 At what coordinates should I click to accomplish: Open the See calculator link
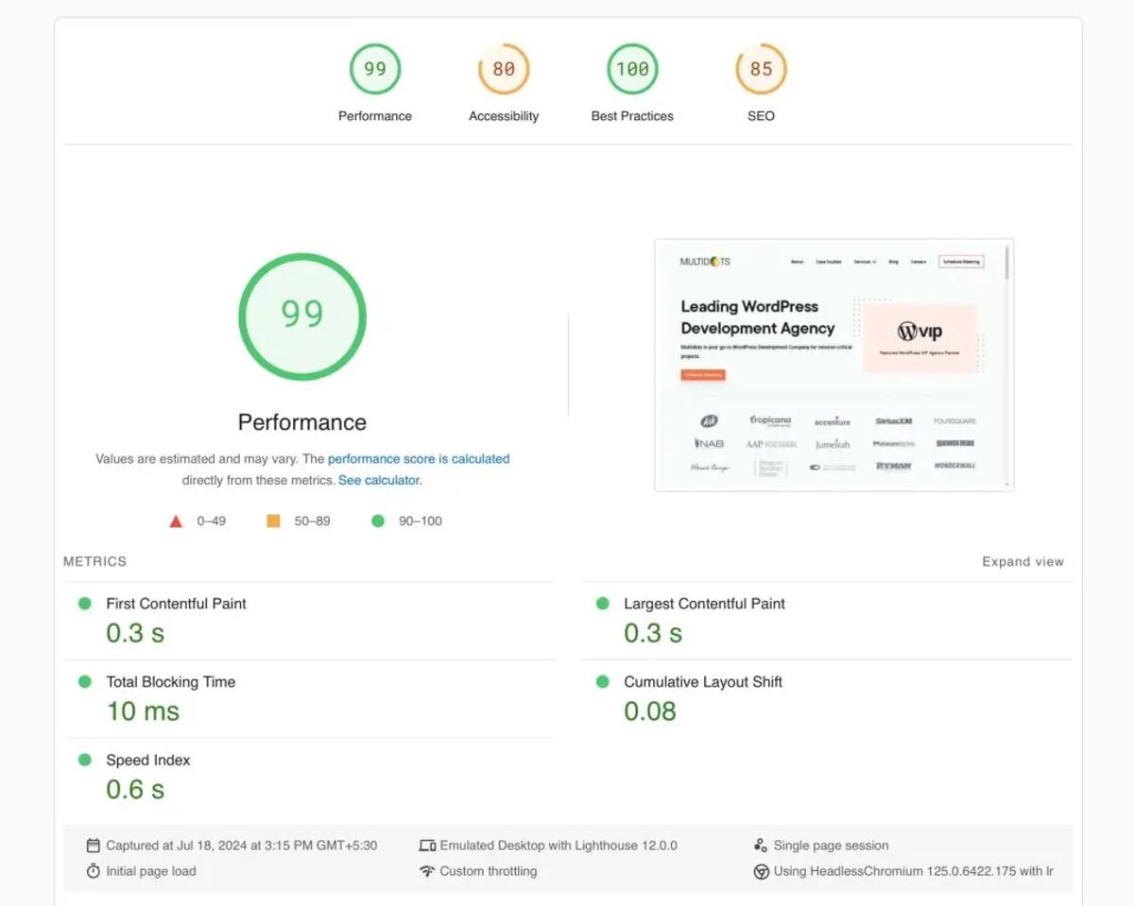pos(378,480)
